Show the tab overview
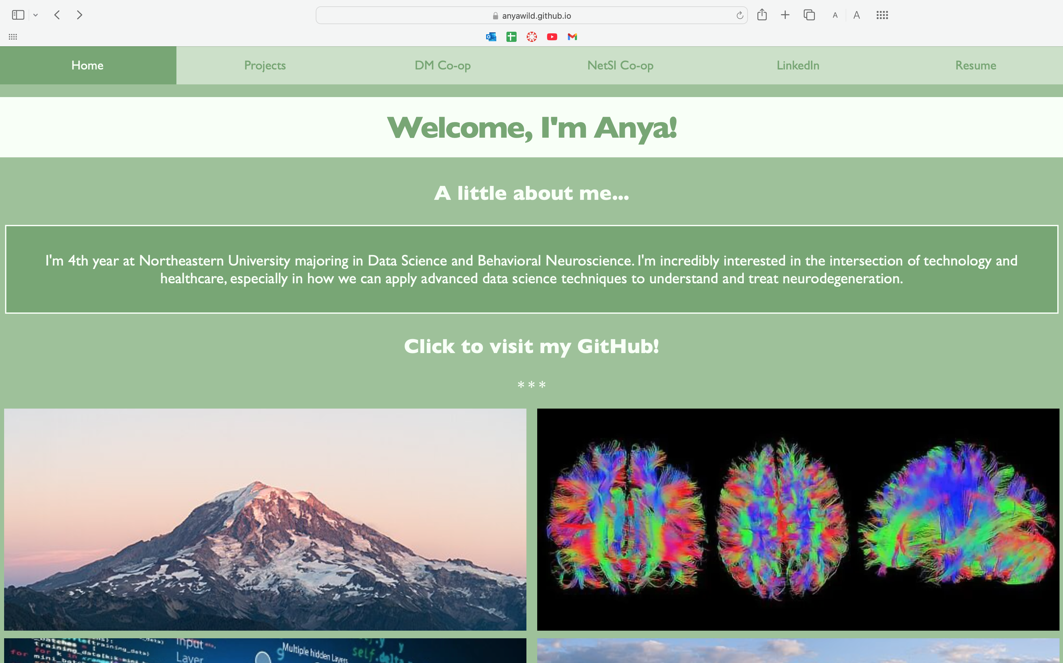 pos(809,15)
